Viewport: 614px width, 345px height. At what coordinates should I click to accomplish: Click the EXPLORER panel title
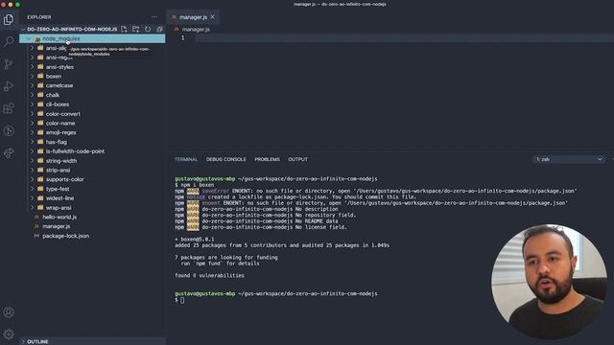tap(39, 17)
